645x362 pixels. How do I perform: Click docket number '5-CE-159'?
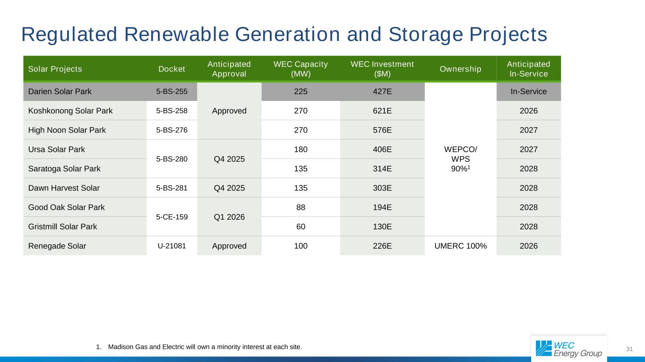[172, 217]
